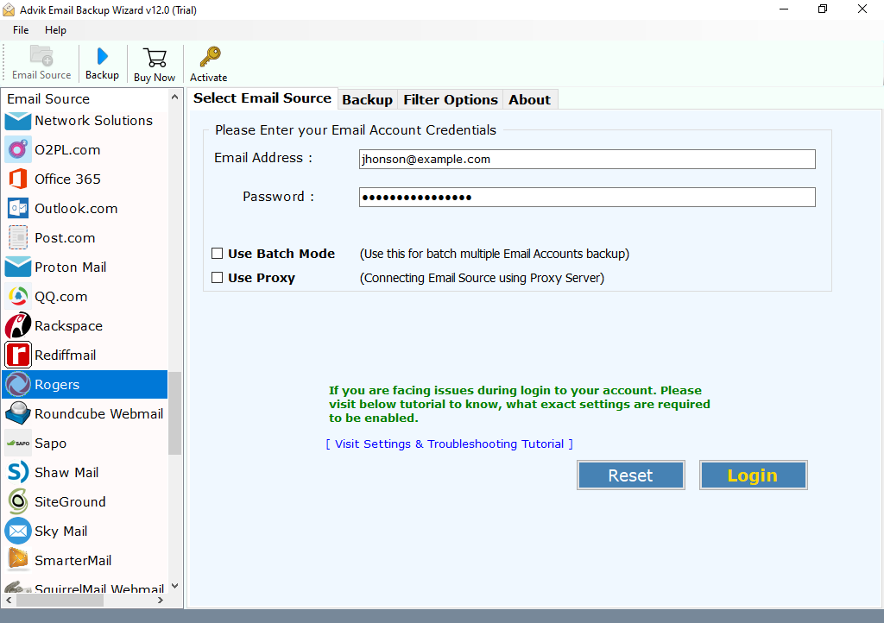Click into the Password field

click(587, 197)
